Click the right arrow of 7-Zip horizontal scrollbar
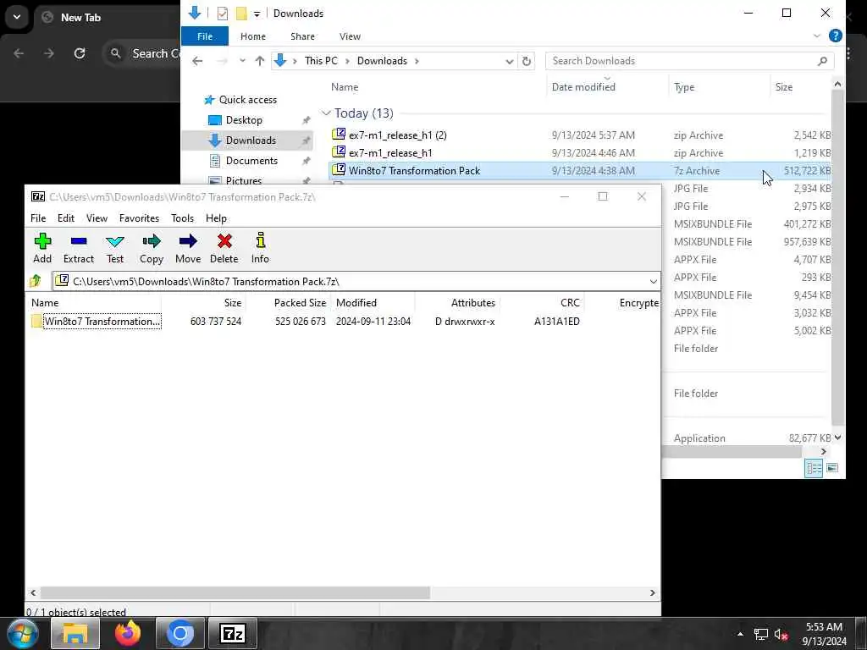867x650 pixels. click(x=653, y=592)
